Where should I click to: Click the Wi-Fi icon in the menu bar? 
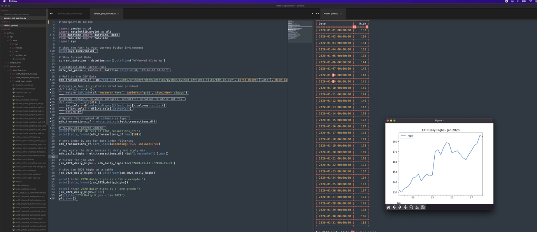(530, 1)
